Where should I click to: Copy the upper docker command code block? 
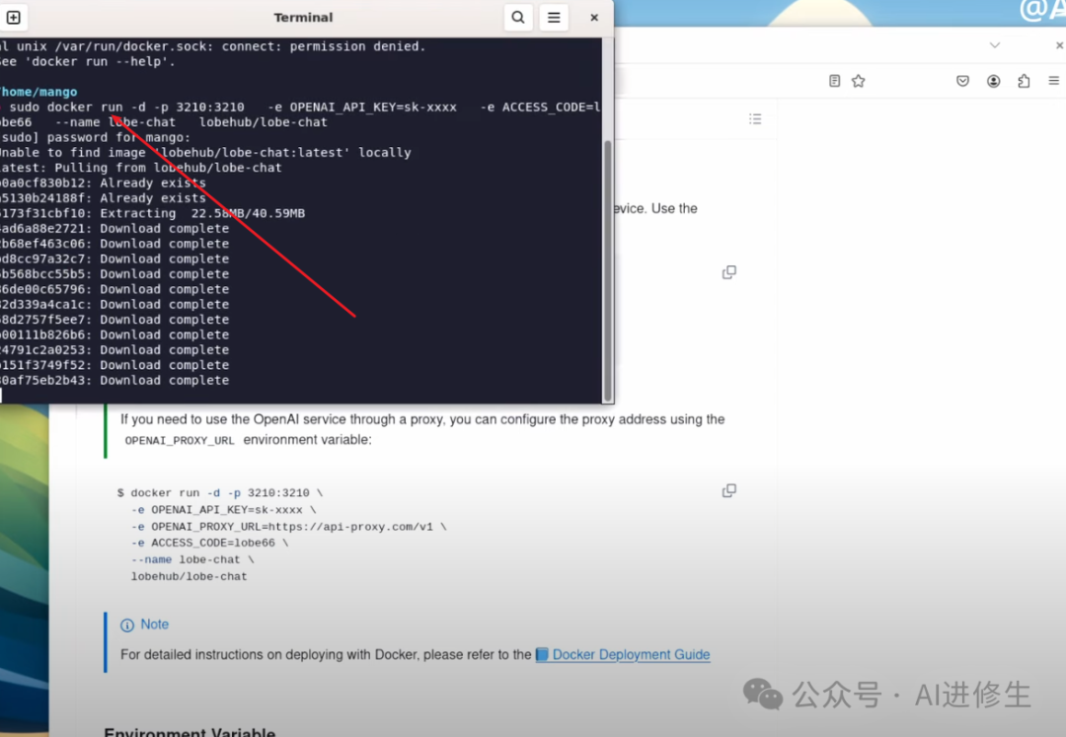[x=728, y=272]
